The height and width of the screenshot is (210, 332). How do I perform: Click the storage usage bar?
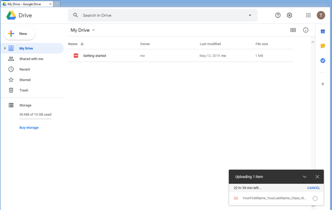(x=35, y=119)
